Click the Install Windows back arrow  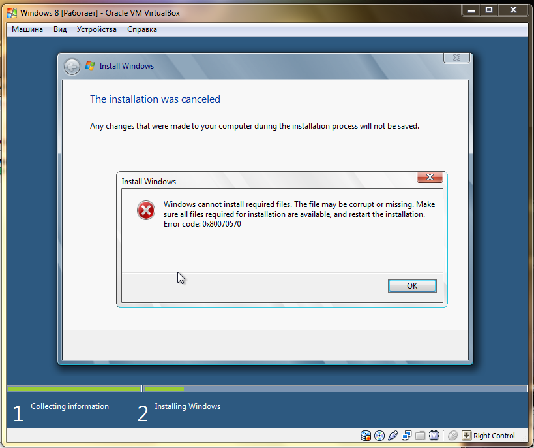click(72, 67)
